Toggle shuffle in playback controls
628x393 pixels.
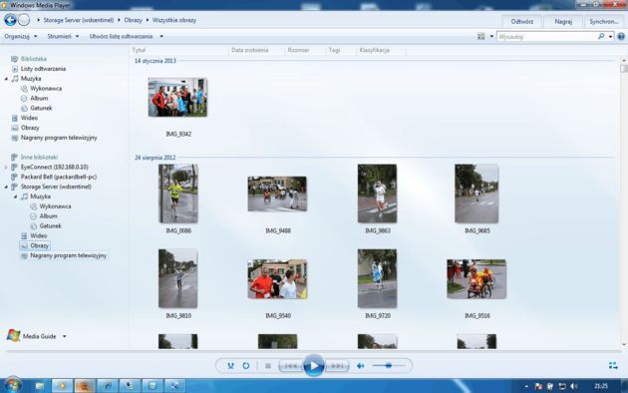[x=230, y=366]
